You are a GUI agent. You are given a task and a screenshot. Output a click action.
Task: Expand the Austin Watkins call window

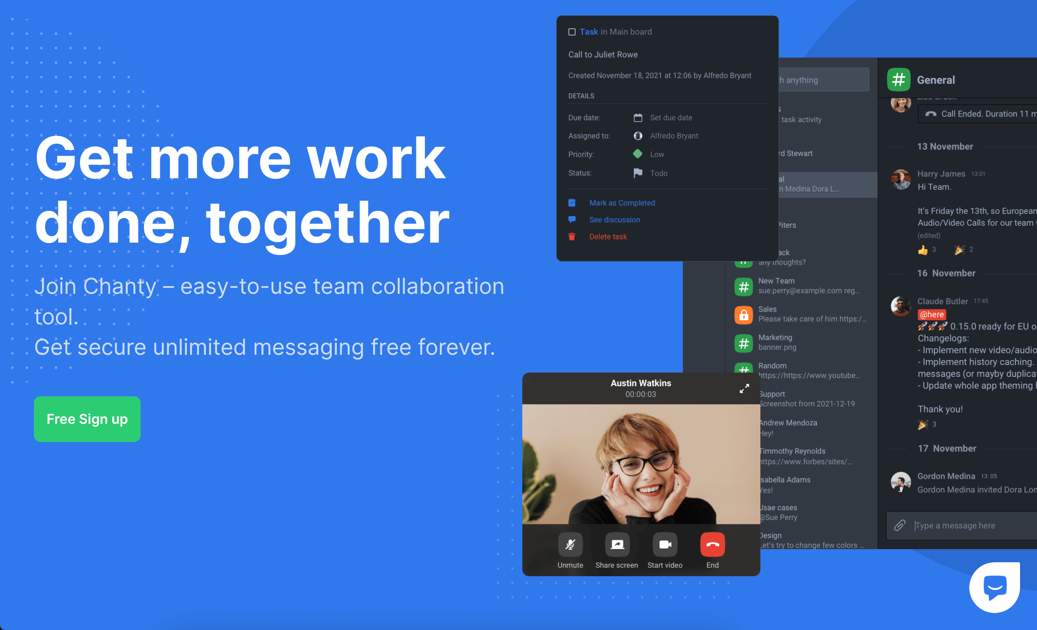coord(744,388)
